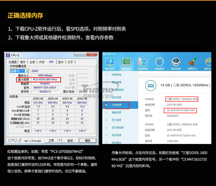Click the 16 GB (三星 DDR3L 1600MHz) heading

(185, 85)
